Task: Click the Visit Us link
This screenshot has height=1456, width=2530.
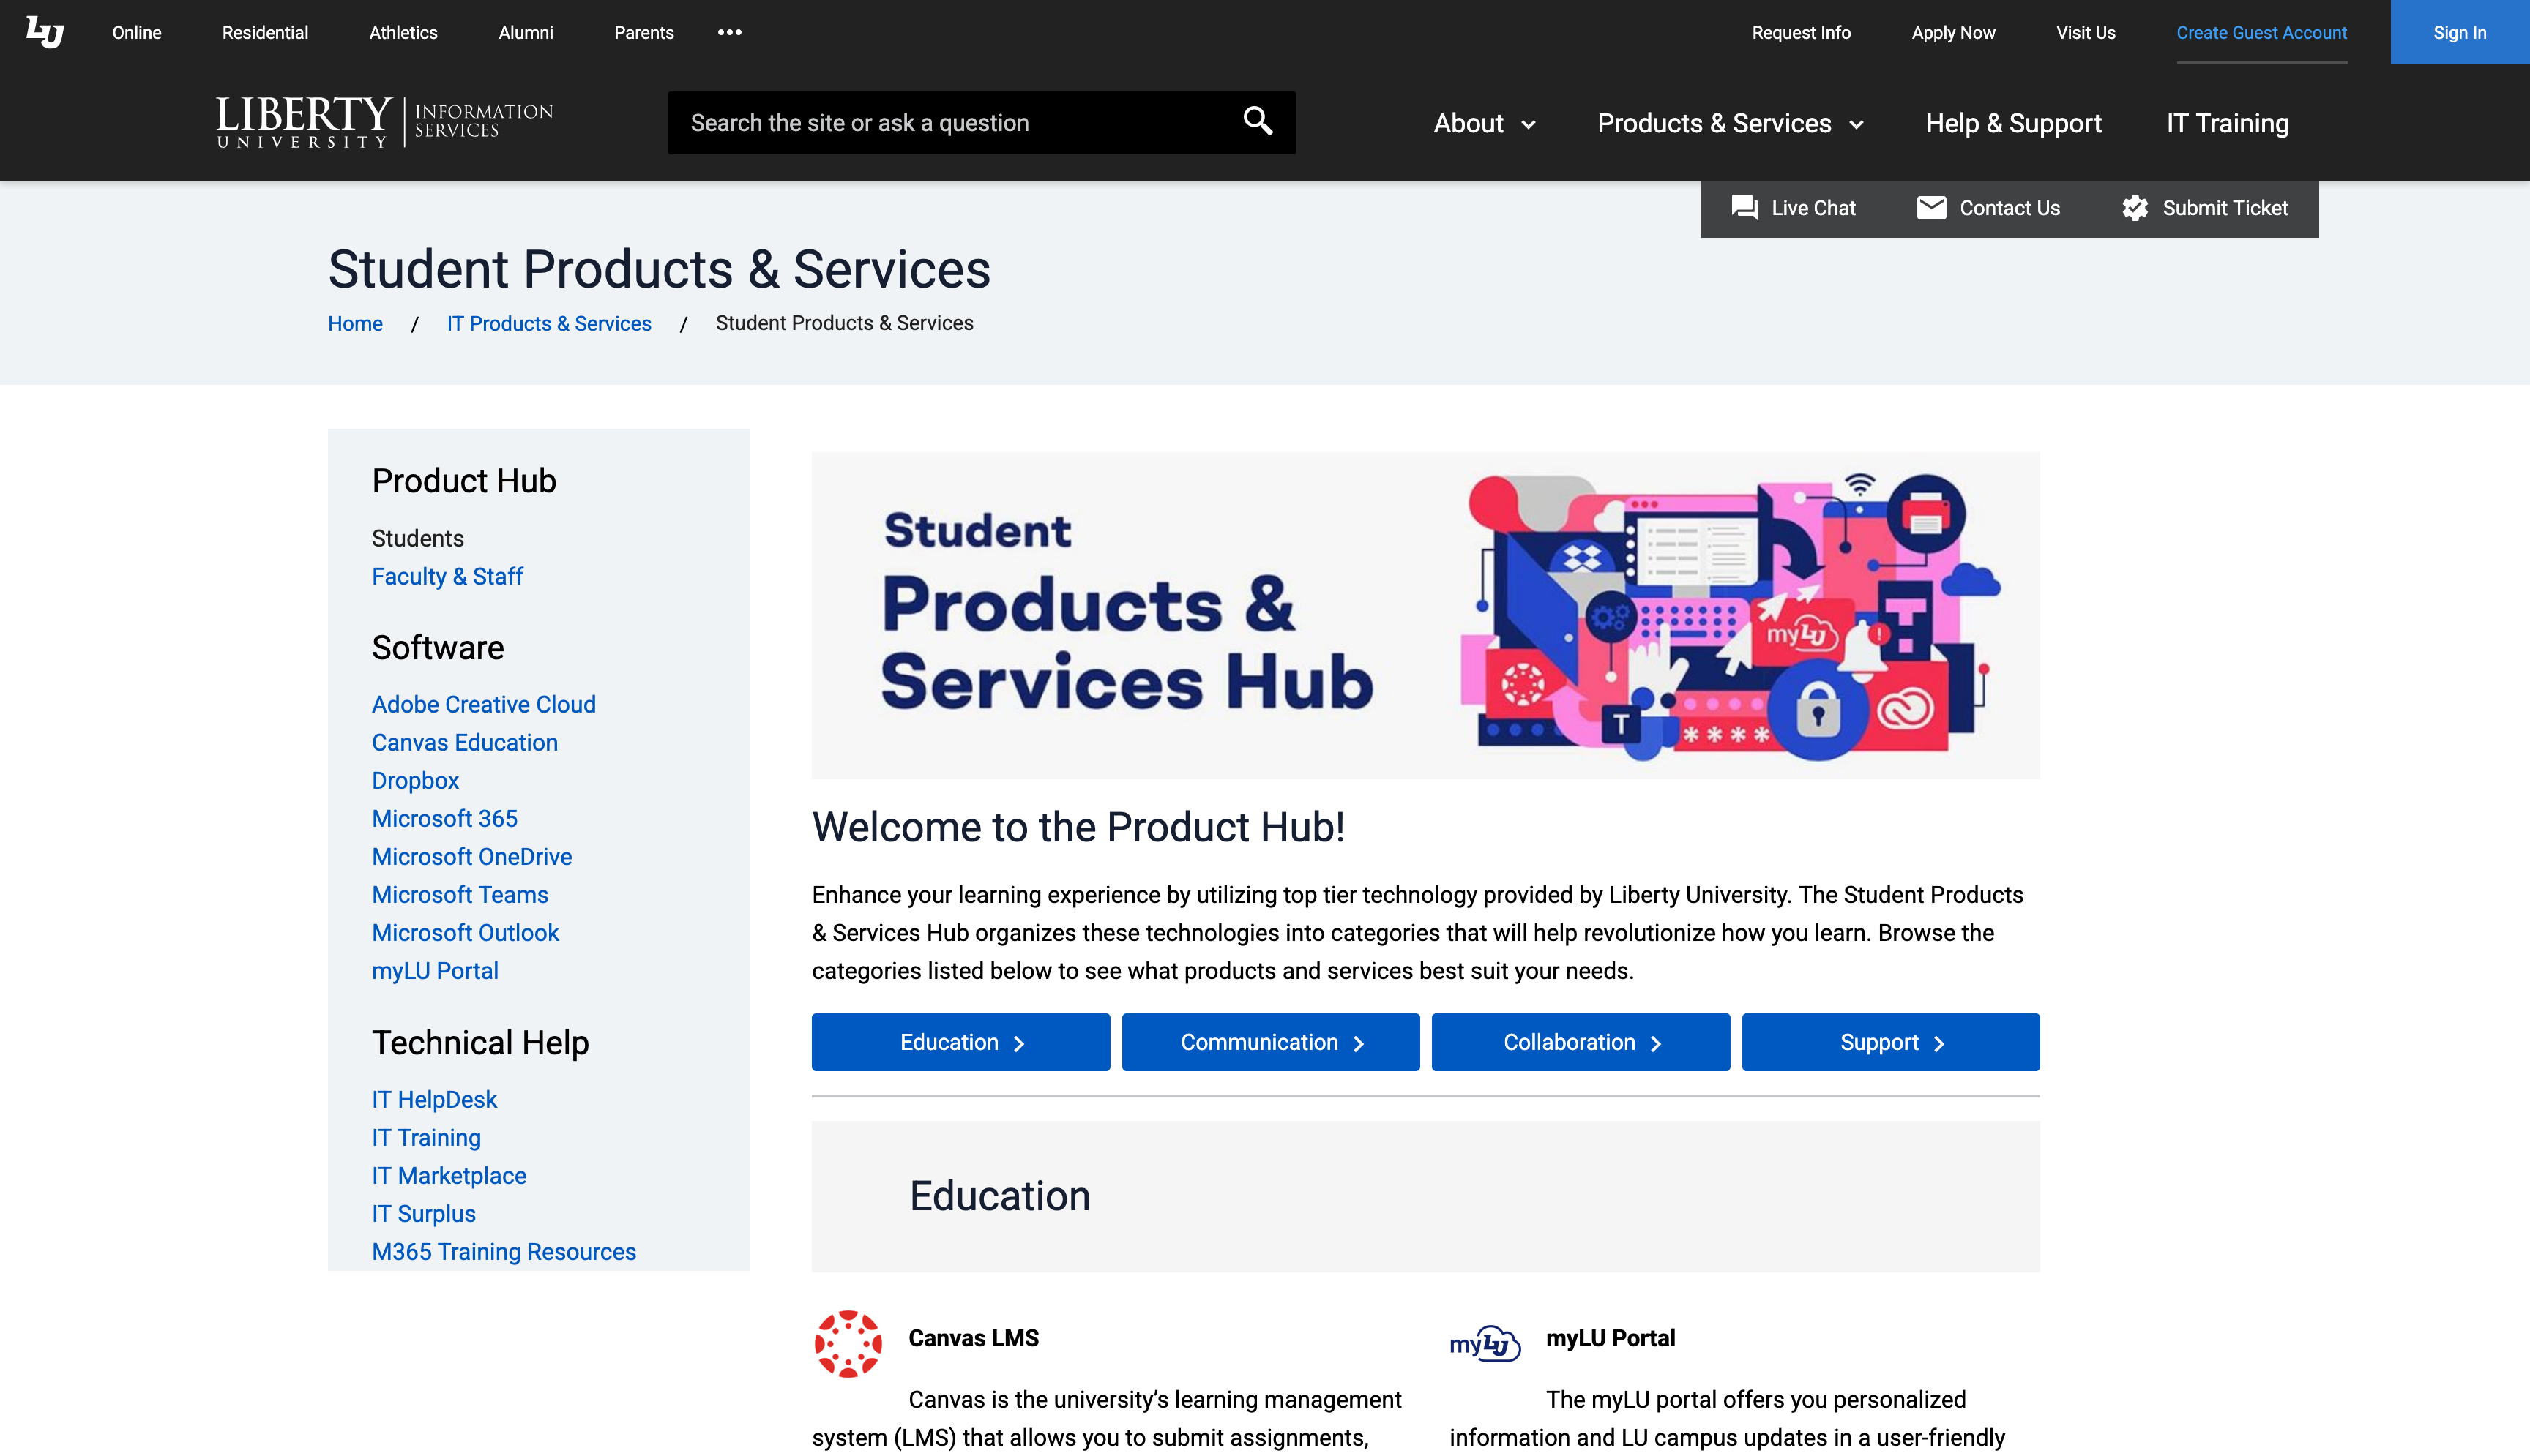Action: pos(2086,32)
